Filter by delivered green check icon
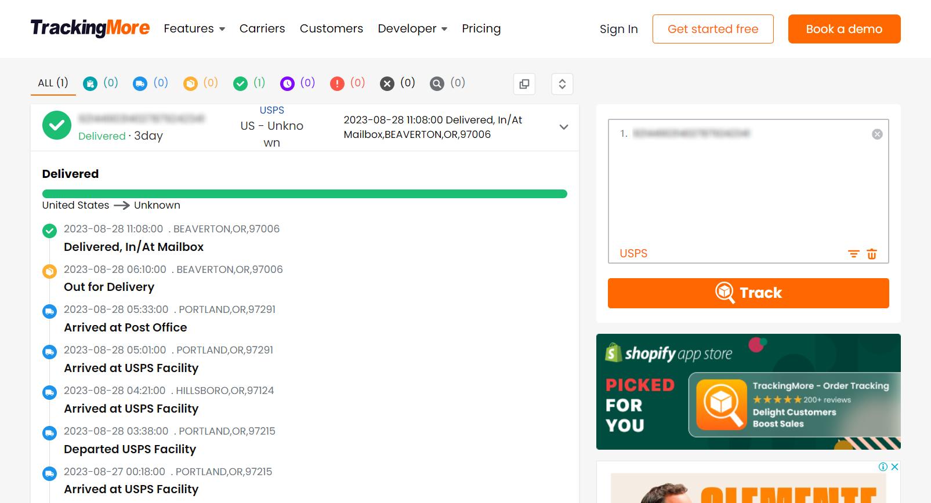The image size is (931, 503). (240, 84)
